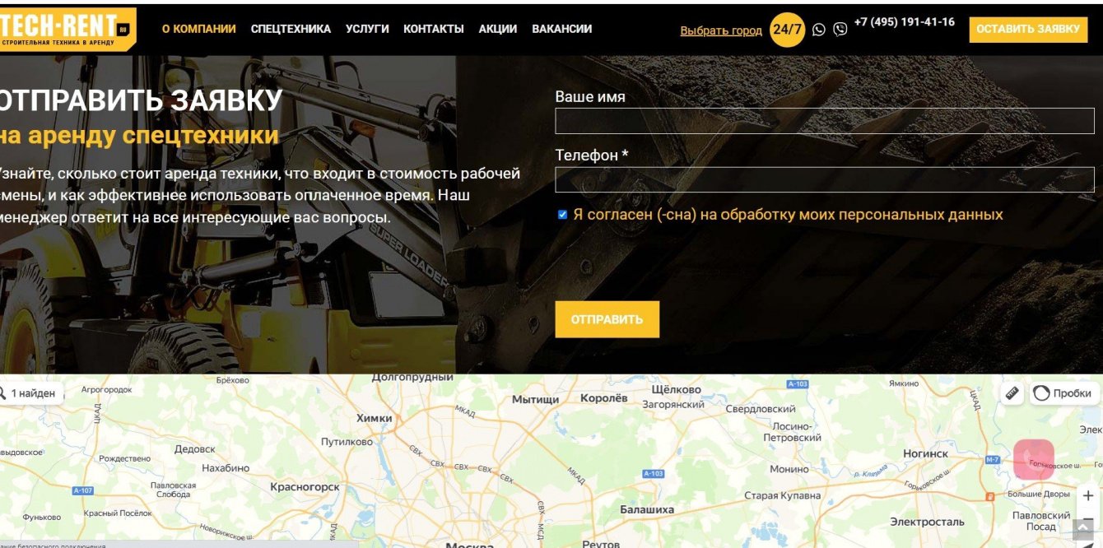The image size is (1103, 548).
Task: Click the Оставить заявку button
Action: click(x=1028, y=29)
